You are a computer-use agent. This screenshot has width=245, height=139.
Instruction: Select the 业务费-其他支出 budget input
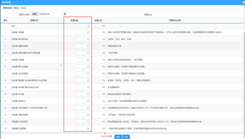pyautogui.click(x=82, y=101)
